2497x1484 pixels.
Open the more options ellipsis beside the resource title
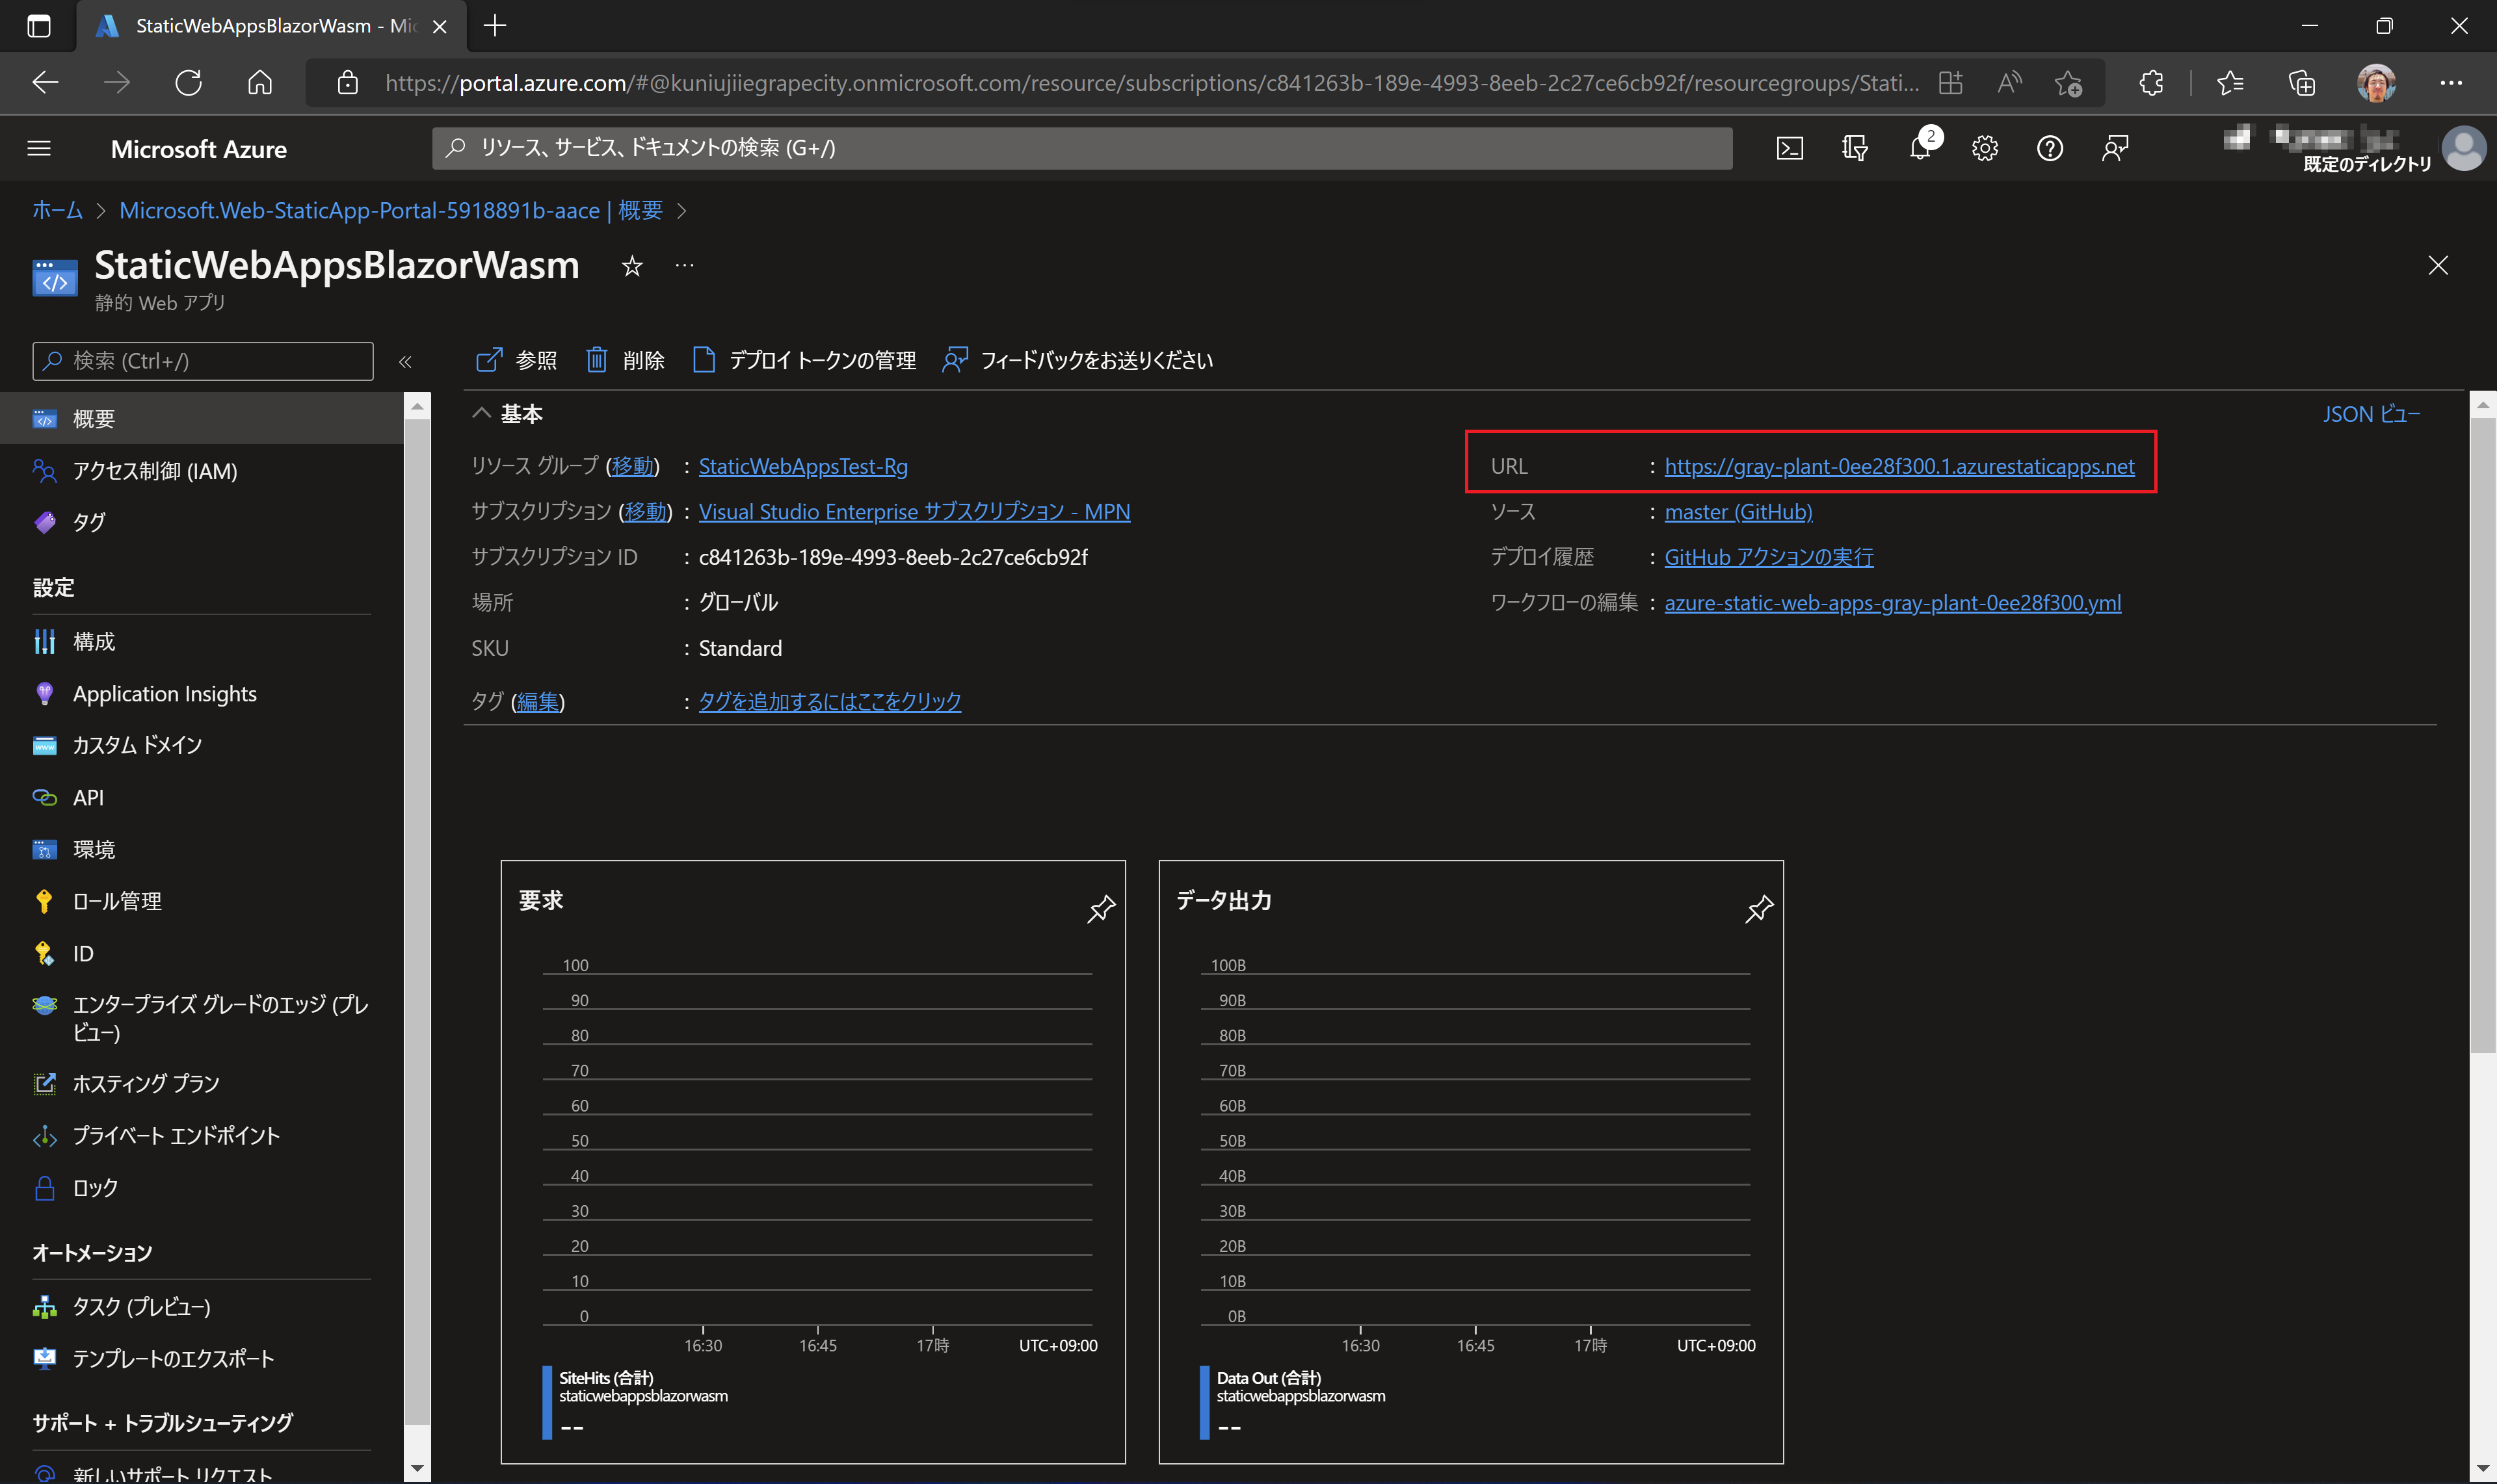684,266
